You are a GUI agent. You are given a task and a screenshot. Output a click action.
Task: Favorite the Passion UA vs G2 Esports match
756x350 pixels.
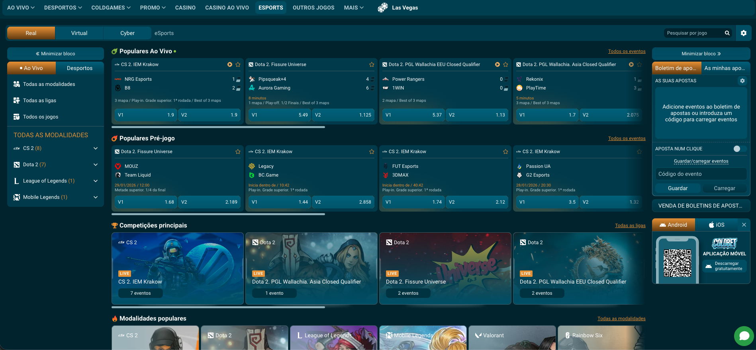pos(639,152)
